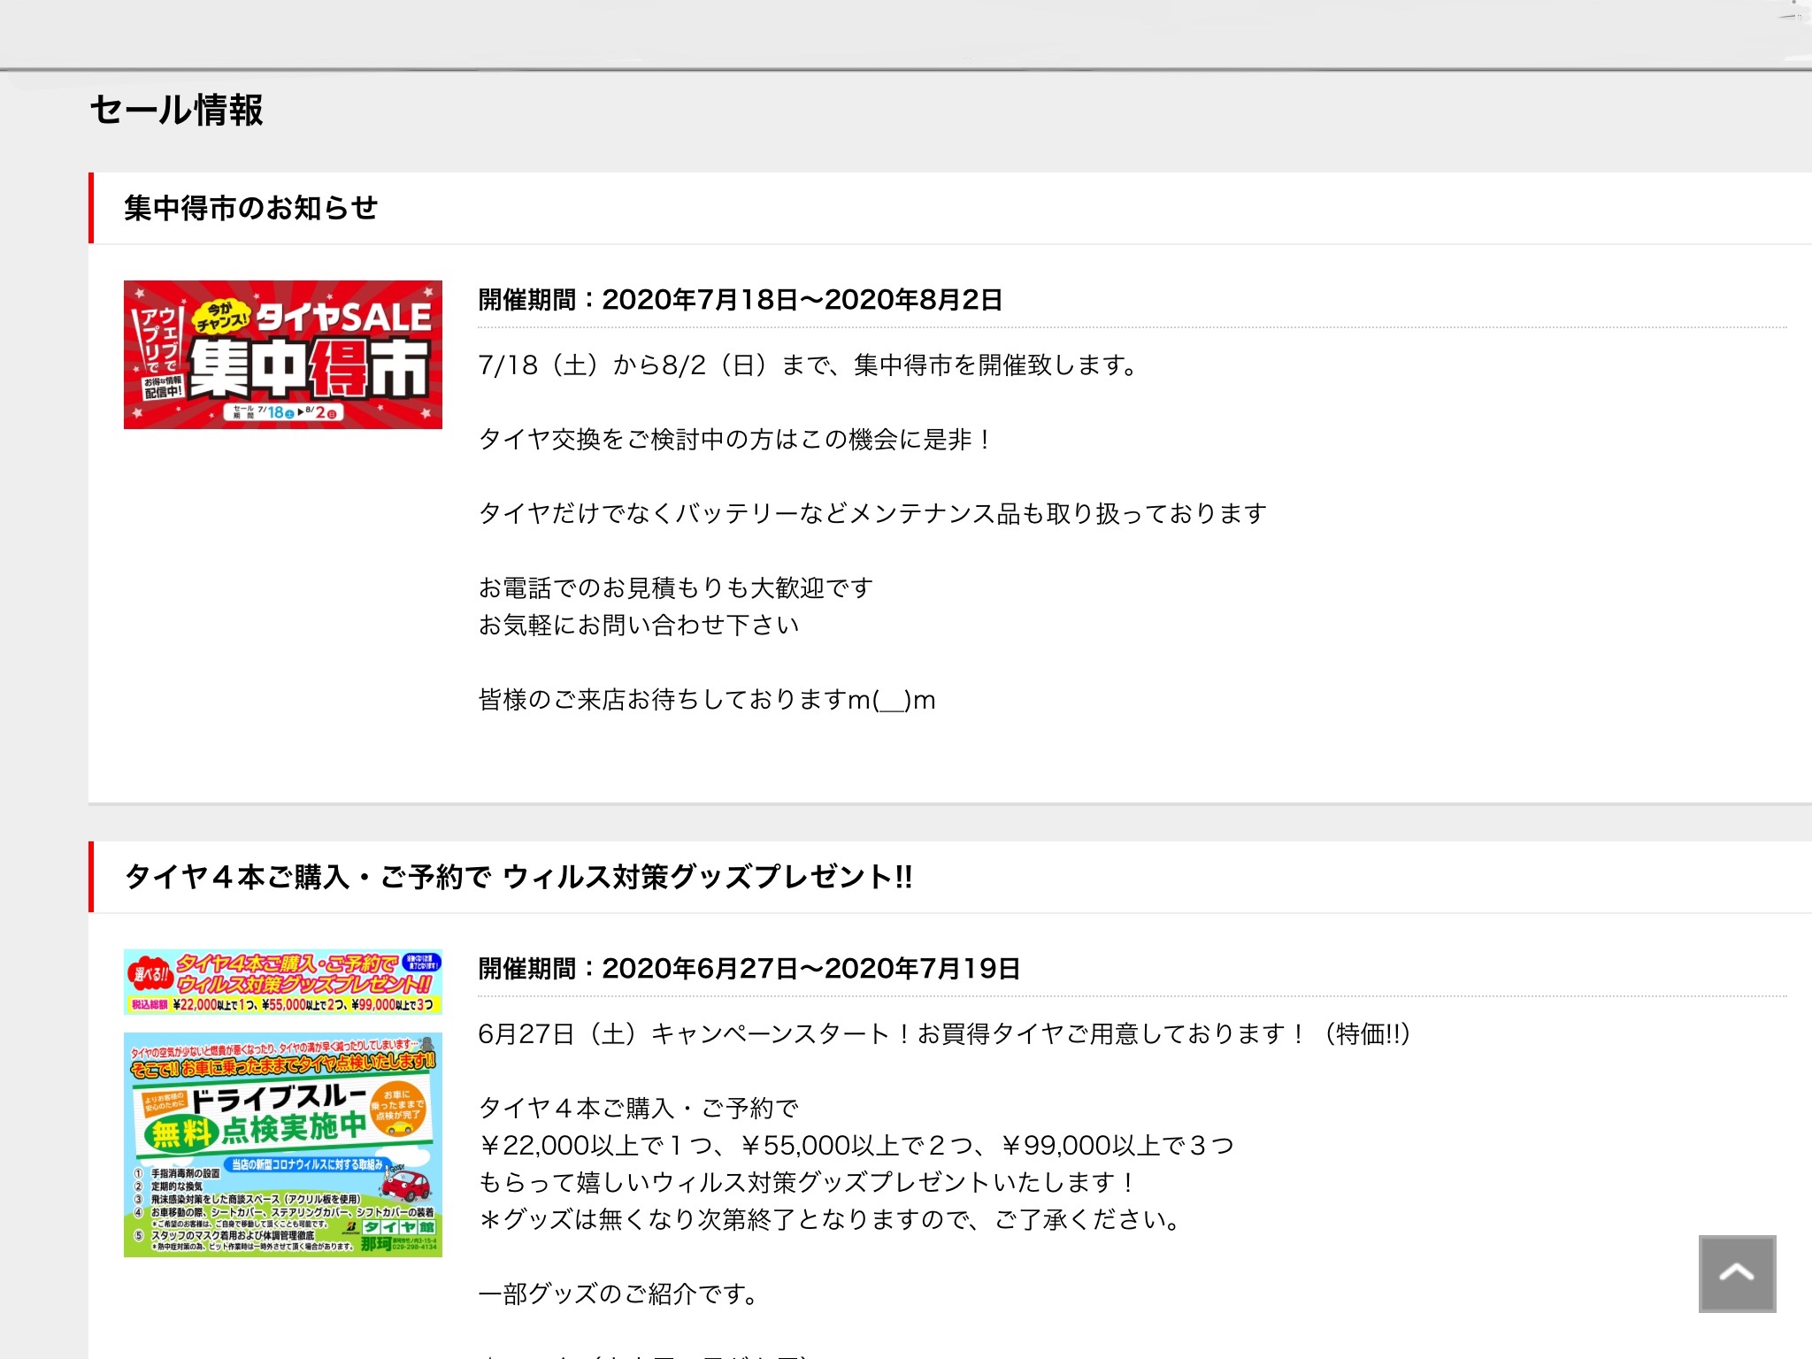
Task: Open the 集中得市 tire sale banner image
Action: click(x=282, y=354)
